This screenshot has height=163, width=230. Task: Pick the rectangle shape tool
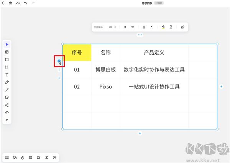click(7, 60)
